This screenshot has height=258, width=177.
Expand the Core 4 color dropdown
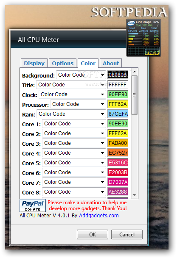pos(74,153)
